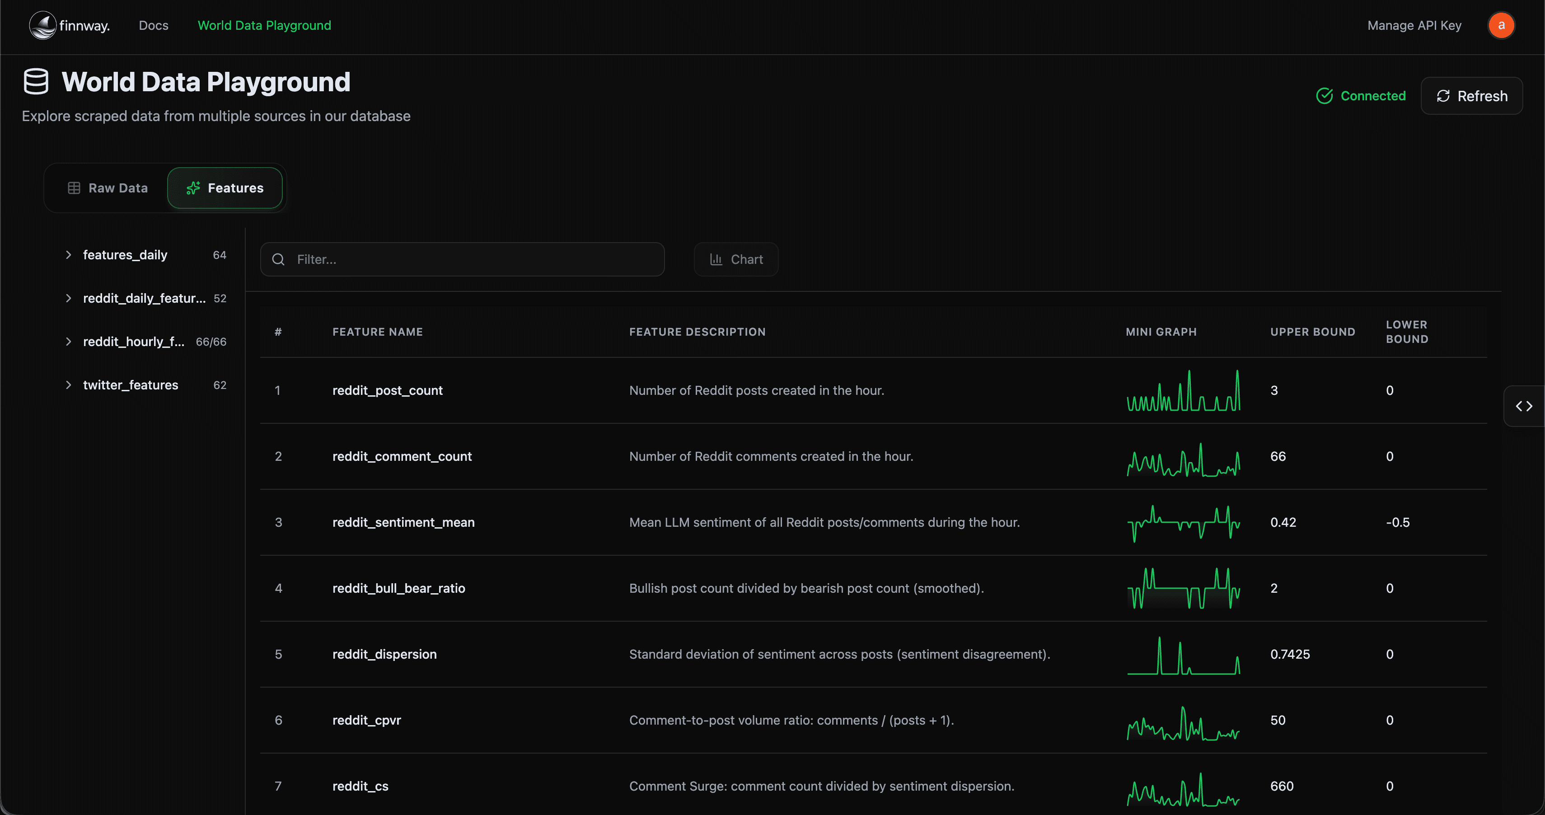Expand the twitter_features group chevron

pos(68,385)
